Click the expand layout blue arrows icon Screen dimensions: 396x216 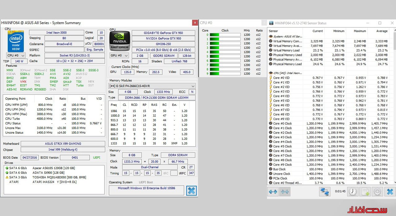coord(273,192)
